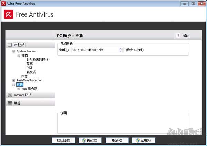
Task: Select 报告 tree item
Action: pyautogui.click(x=24, y=76)
